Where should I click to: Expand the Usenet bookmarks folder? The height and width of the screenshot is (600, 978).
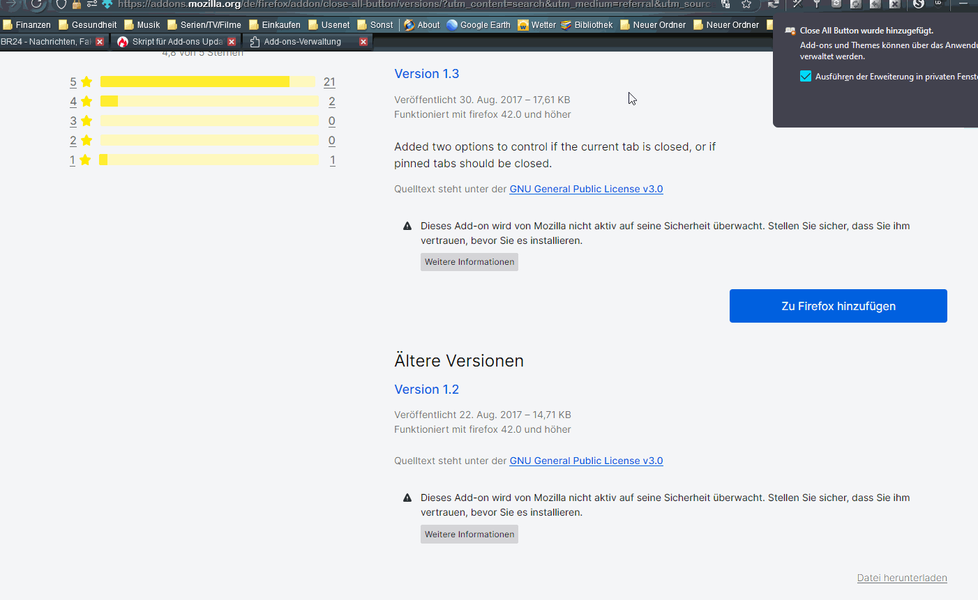tap(329, 25)
